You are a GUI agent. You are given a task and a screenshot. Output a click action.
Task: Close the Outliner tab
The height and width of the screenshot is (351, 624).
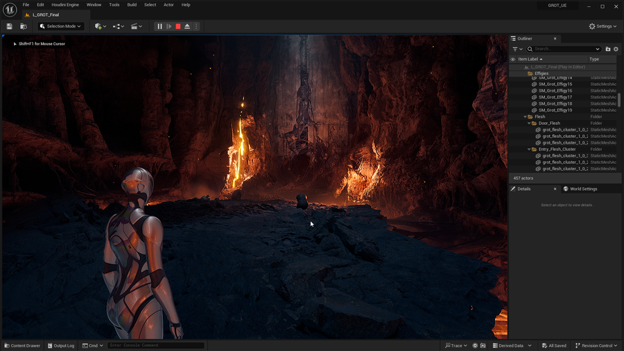[x=555, y=39]
